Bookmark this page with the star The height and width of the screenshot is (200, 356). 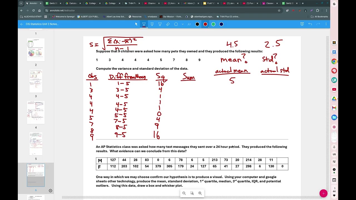pyautogui.click(x=279, y=11)
